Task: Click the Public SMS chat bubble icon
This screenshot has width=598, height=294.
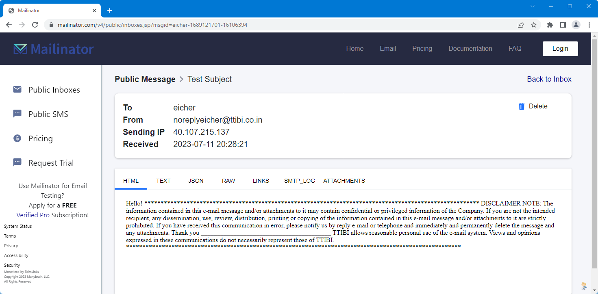Action: pos(17,114)
